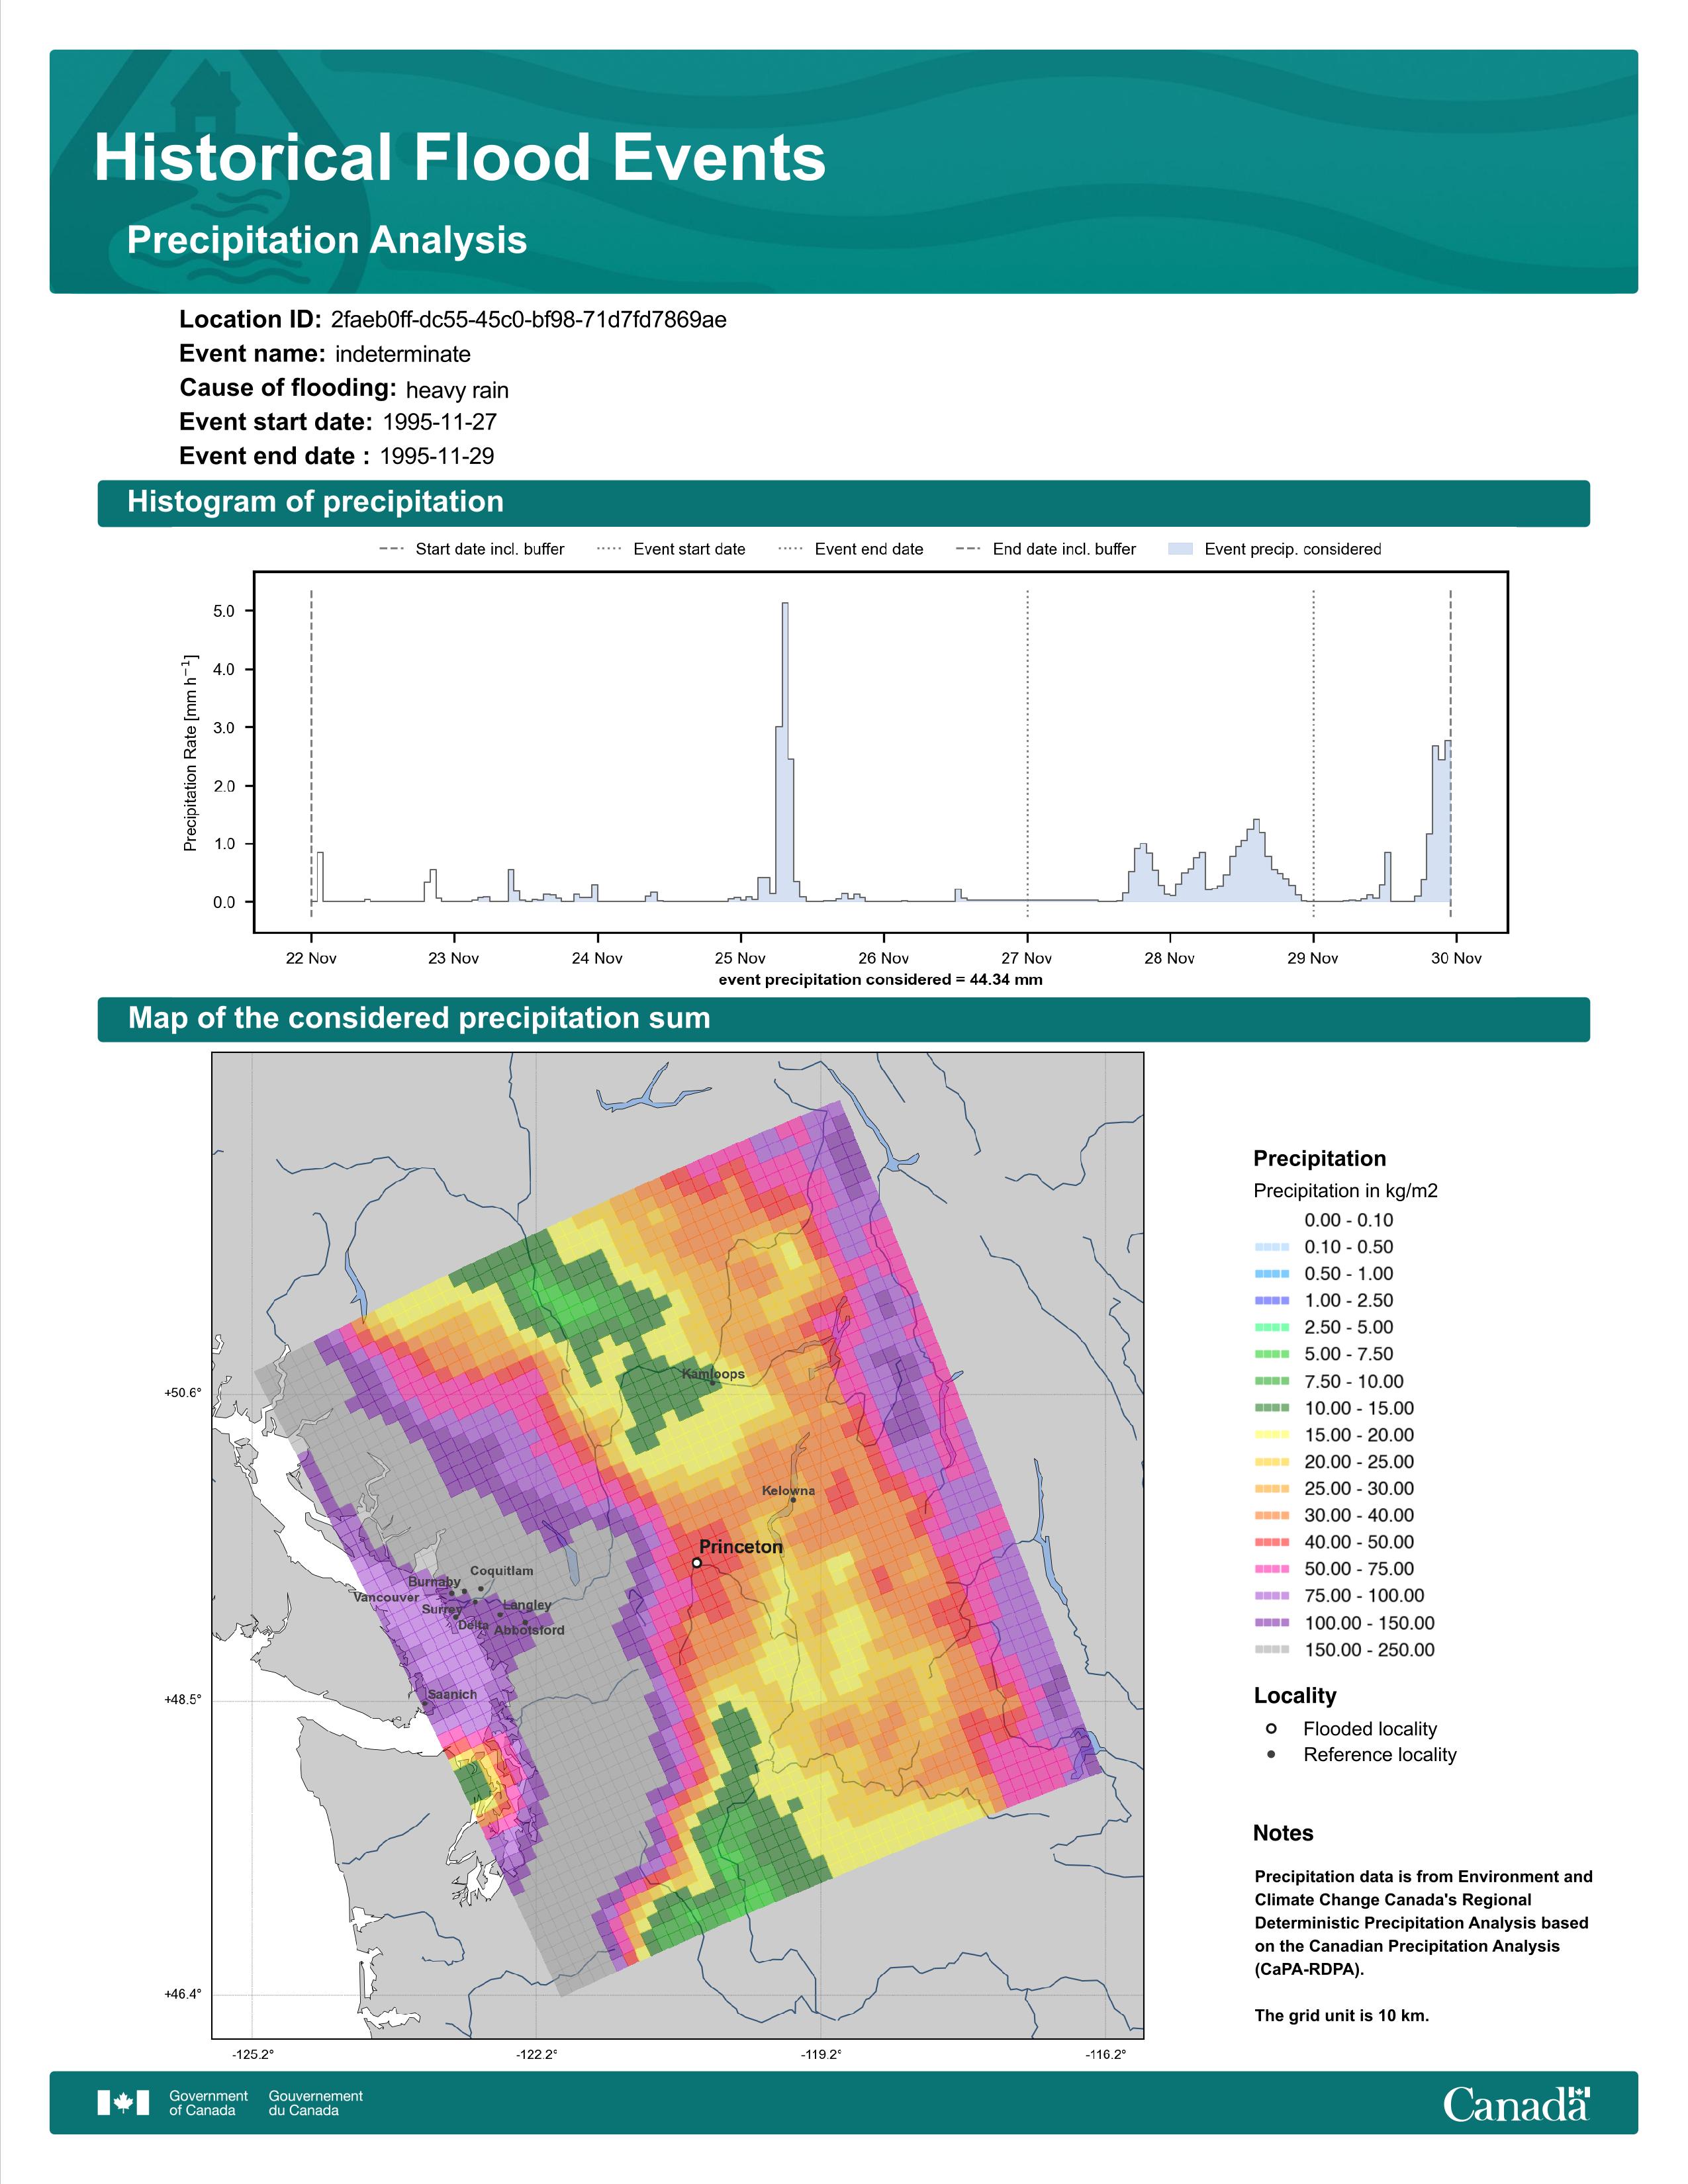Screen dimensions: 1688x2184
Task: Click the 'Event start date' legend entry
Action: click(x=671, y=549)
